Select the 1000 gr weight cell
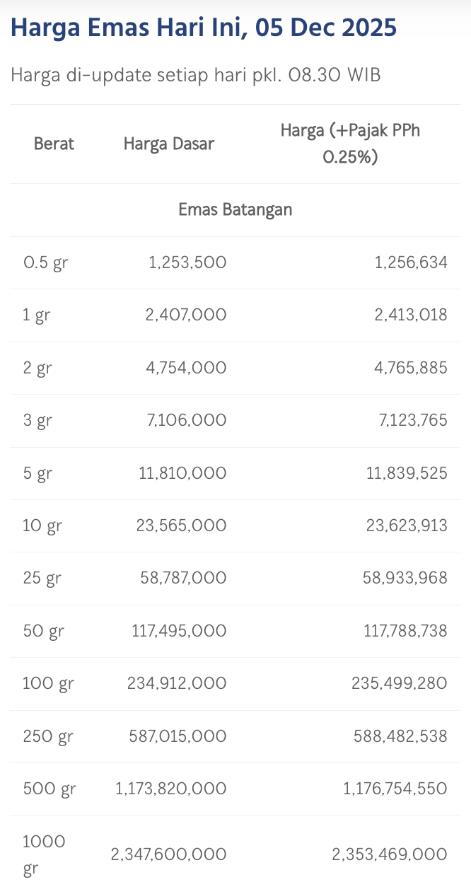 click(x=44, y=854)
